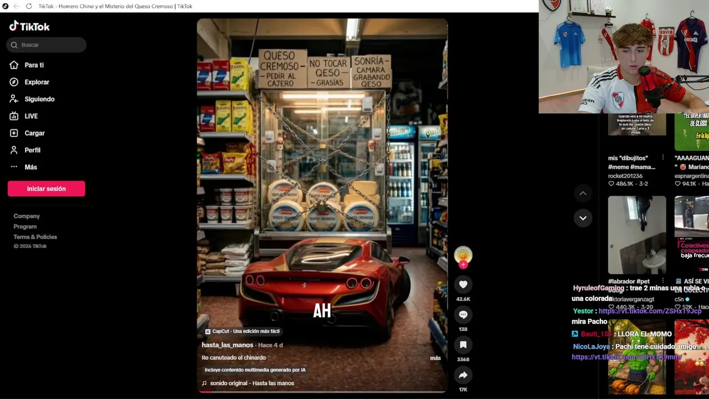Reload the page with the refresh icon
This screenshot has width=709, height=399.
29,6
